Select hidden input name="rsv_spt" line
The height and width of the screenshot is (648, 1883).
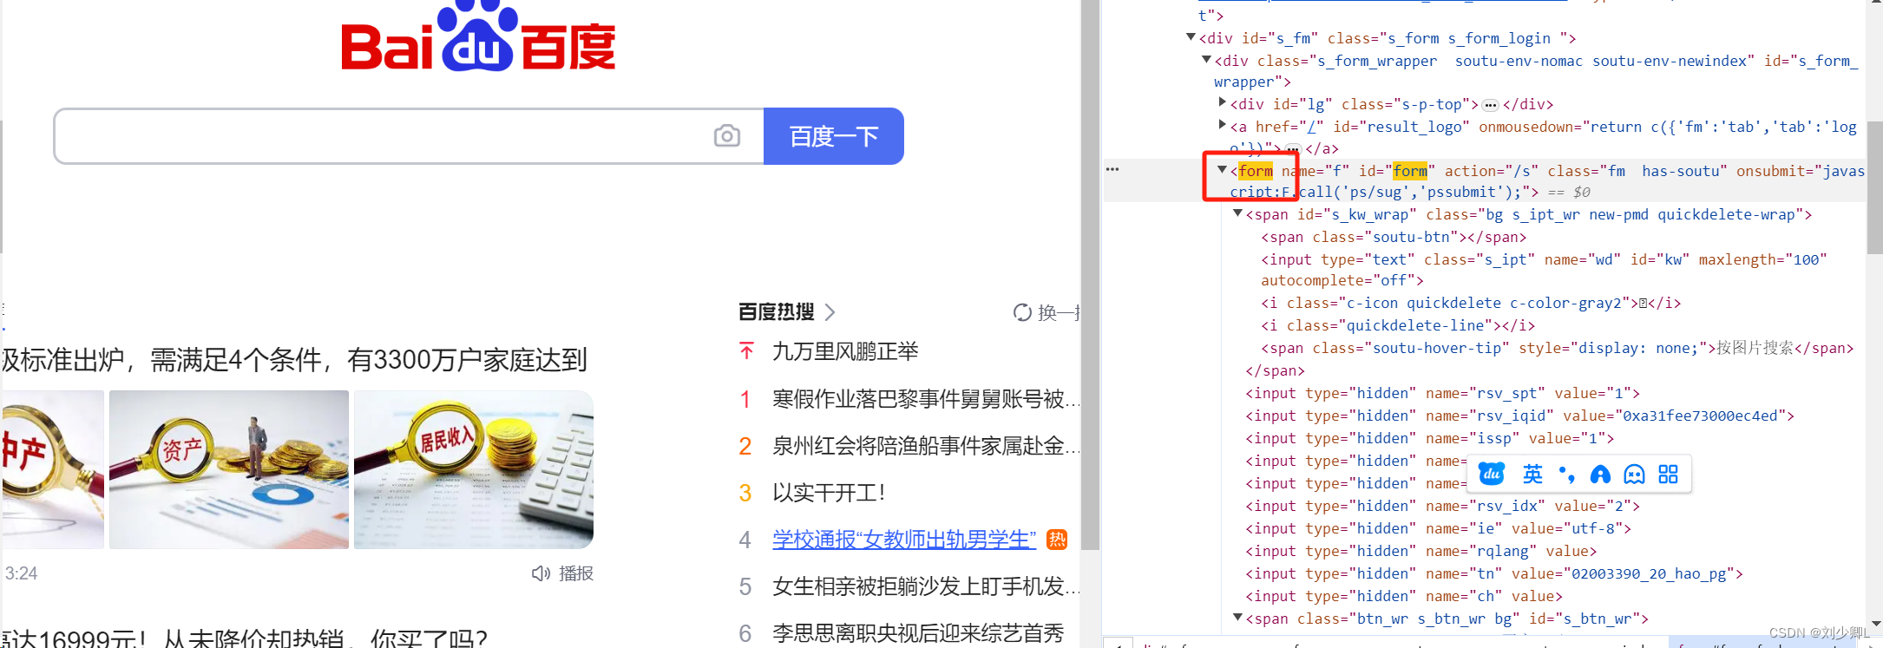coord(1443,393)
